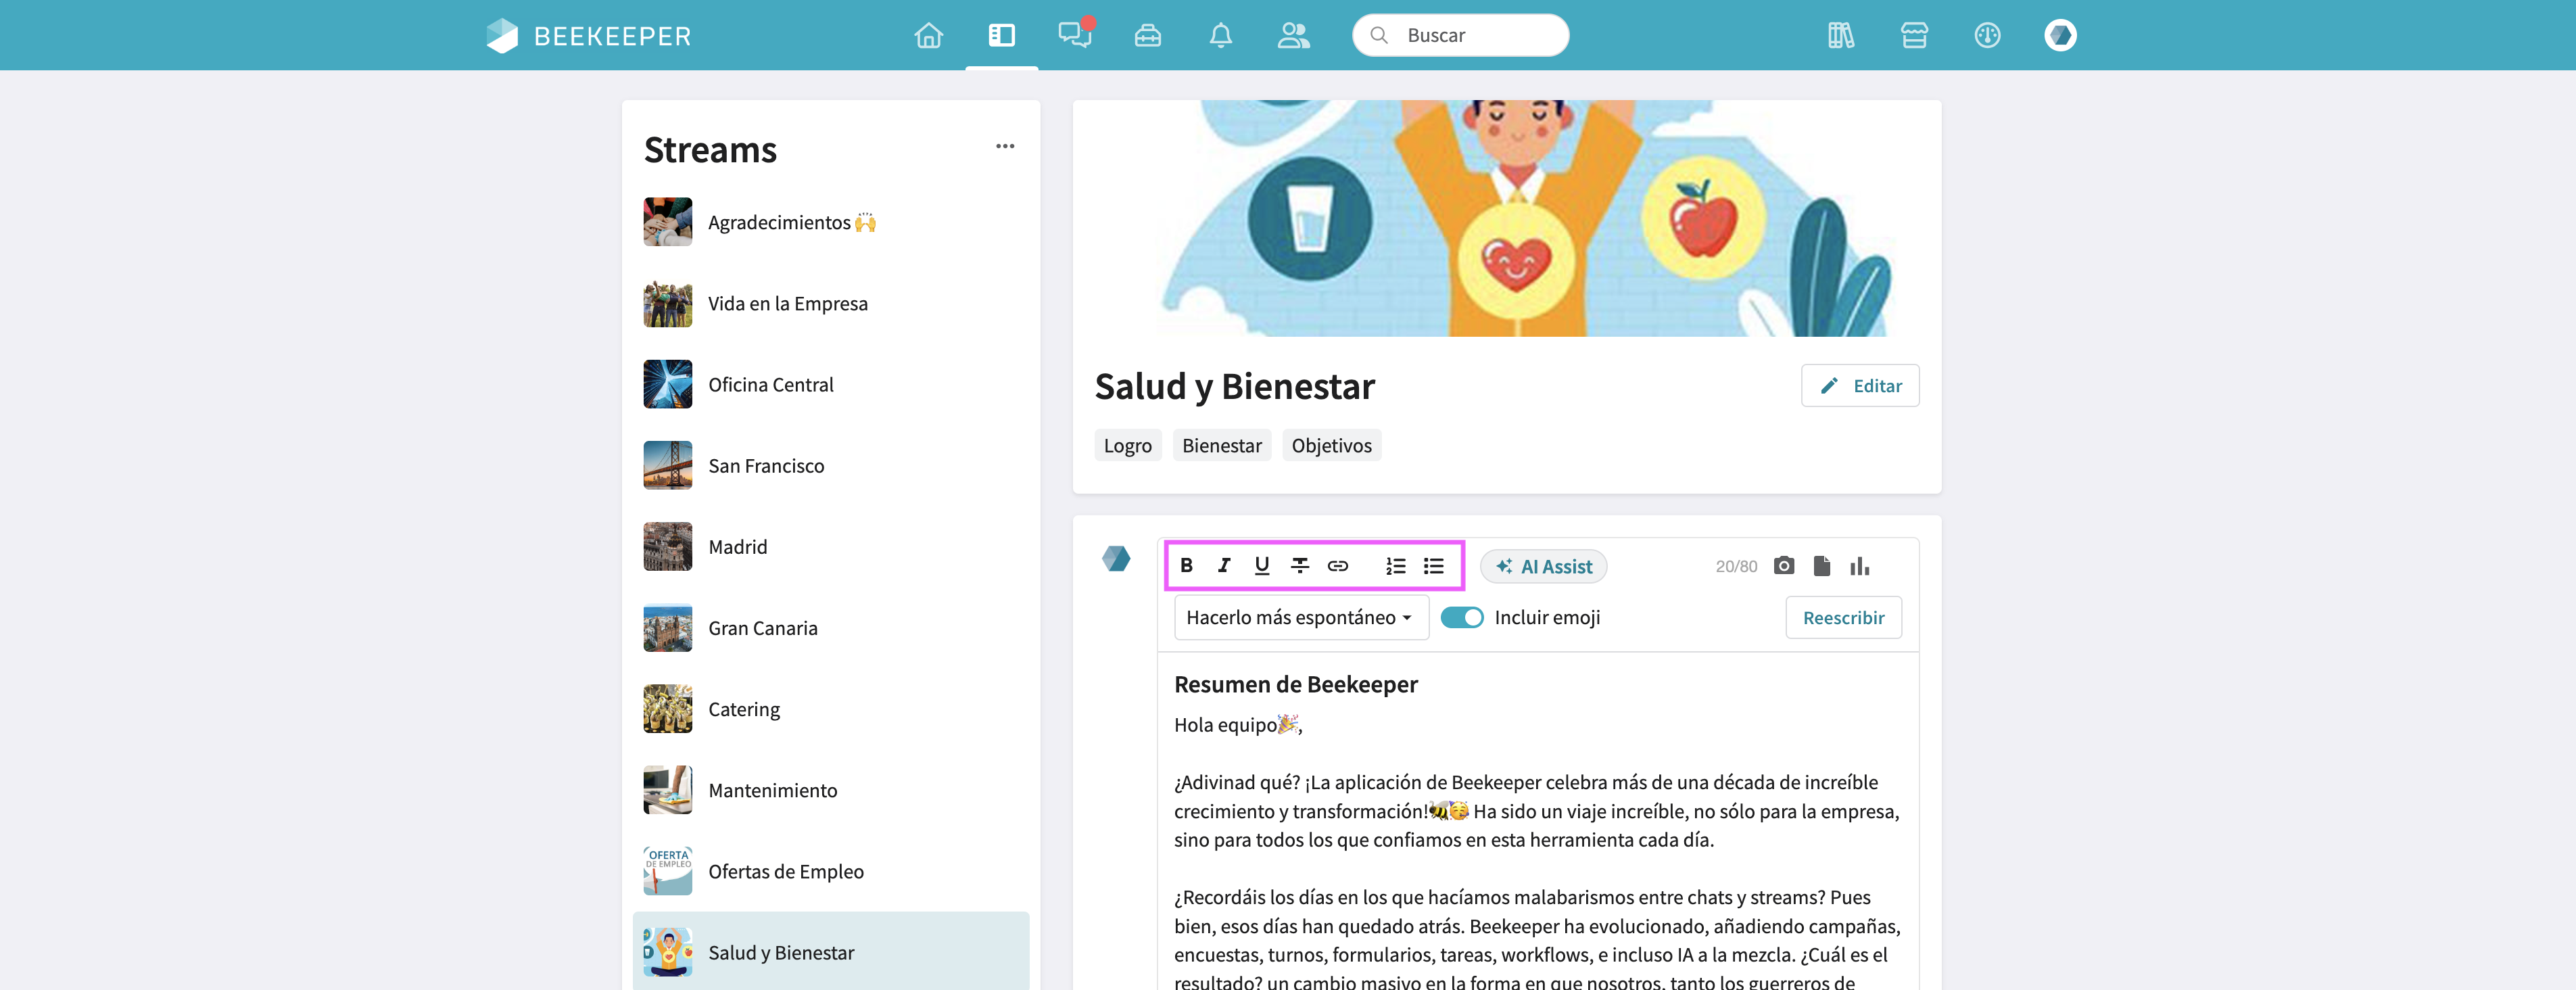Select the Salud y Bienestar stream
This screenshot has height=990, width=2576.
pyautogui.click(x=831, y=951)
